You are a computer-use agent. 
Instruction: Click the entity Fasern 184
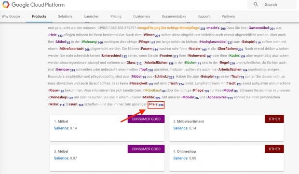tap(149, 49)
